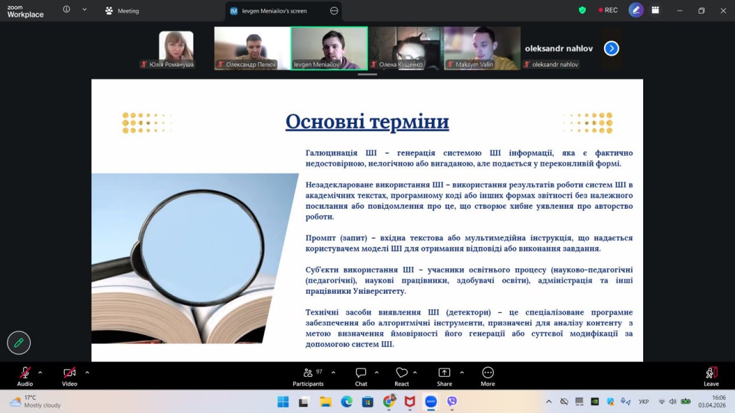The height and width of the screenshot is (413, 735).
Task: Click the green encryption shield icon
Action: (582, 10)
